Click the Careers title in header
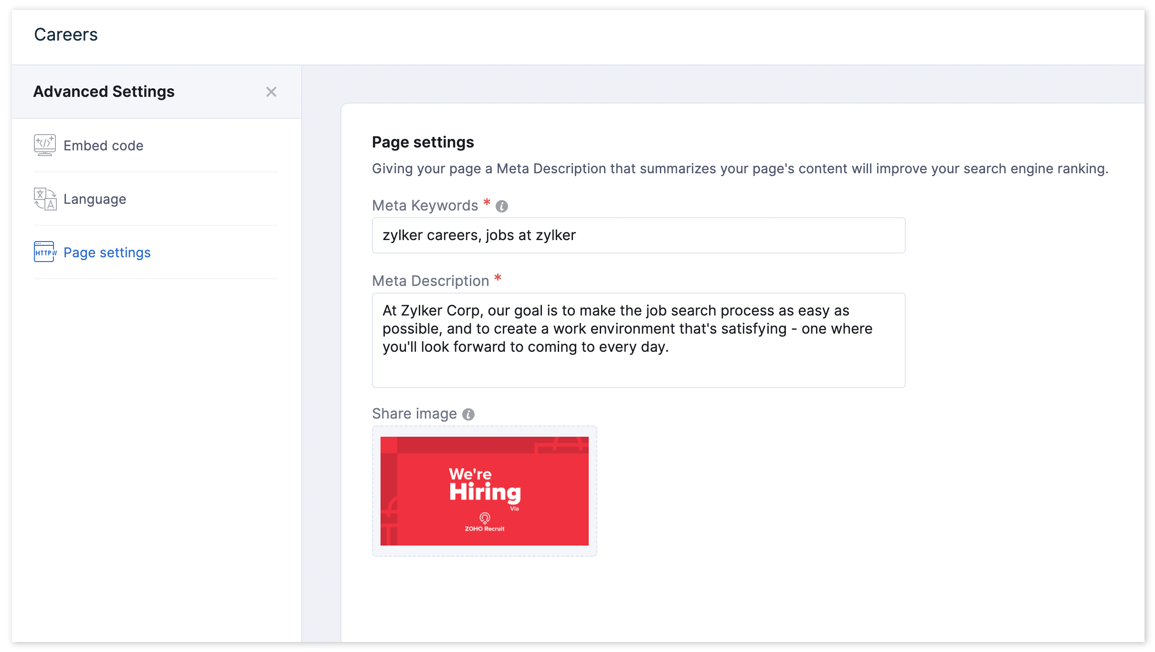 point(66,35)
